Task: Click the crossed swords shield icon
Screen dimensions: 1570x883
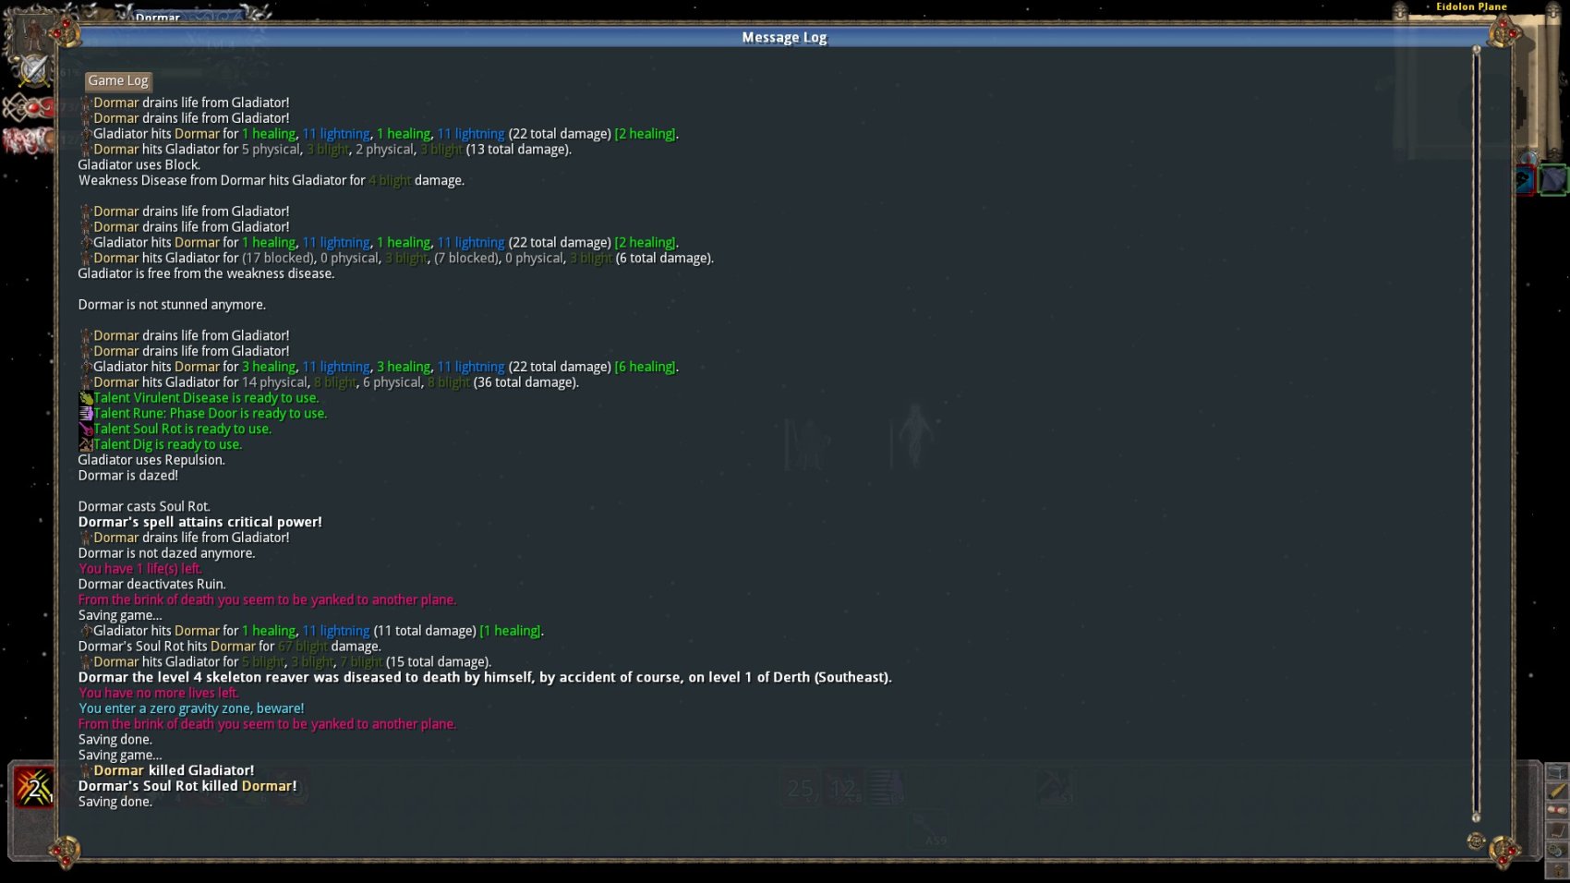Action: click(34, 71)
